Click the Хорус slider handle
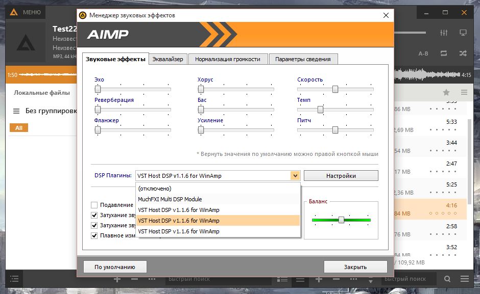This screenshot has height=294, width=480. click(201, 89)
